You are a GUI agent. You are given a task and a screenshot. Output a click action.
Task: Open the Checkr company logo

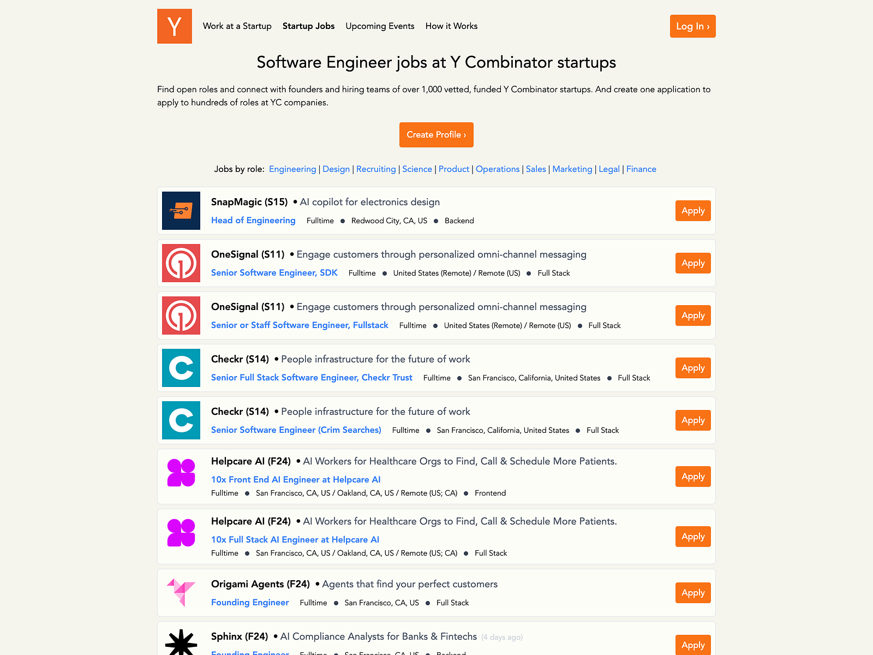[x=181, y=368]
